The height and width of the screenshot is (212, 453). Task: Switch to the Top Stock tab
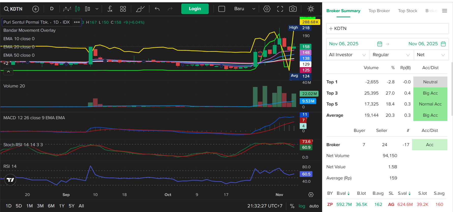click(407, 11)
